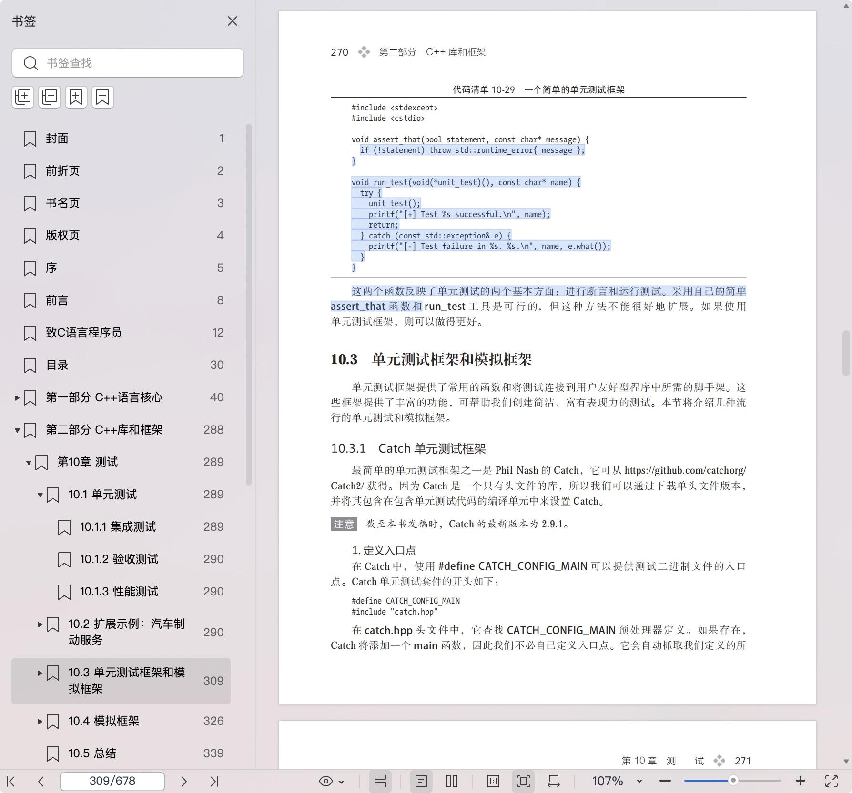Click the bookmark panel scrollbar
The height and width of the screenshot is (793, 852).
[248, 305]
